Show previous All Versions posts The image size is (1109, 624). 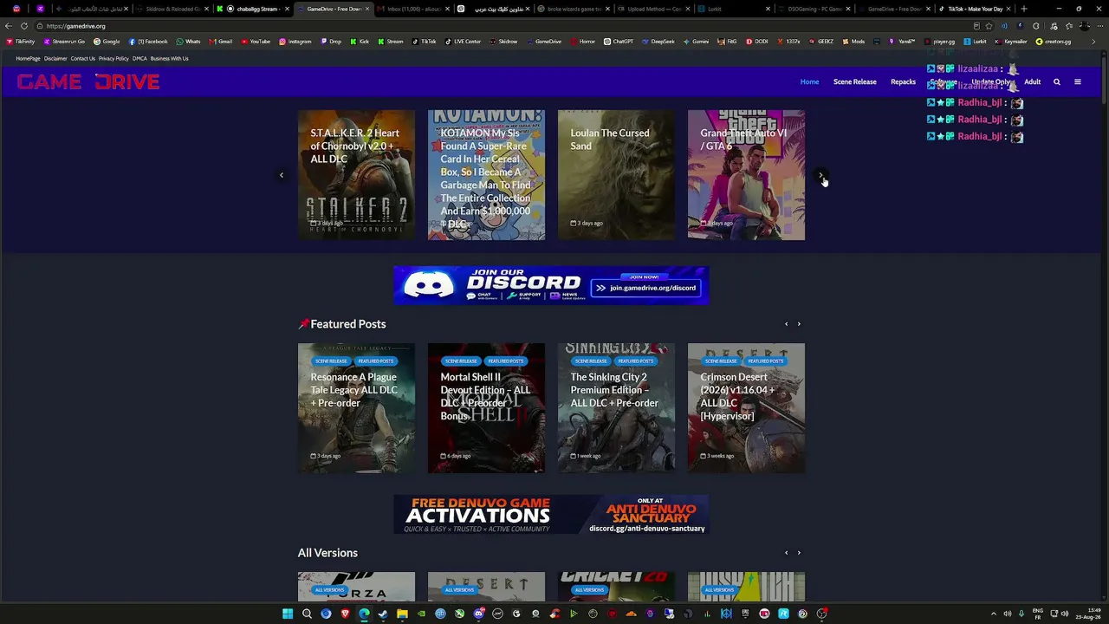click(x=786, y=553)
